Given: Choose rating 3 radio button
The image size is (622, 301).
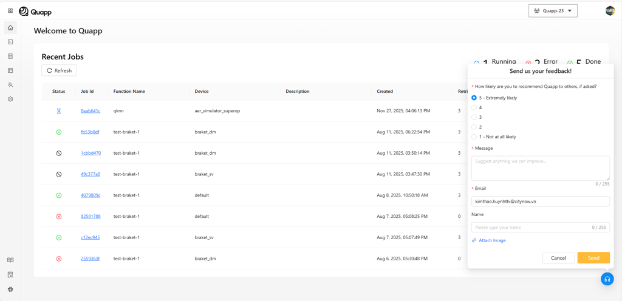Looking at the screenshot, I should pyautogui.click(x=474, y=117).
